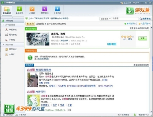
Task: Collapse sidebar using the top arrow
Action: click(12, 18)
